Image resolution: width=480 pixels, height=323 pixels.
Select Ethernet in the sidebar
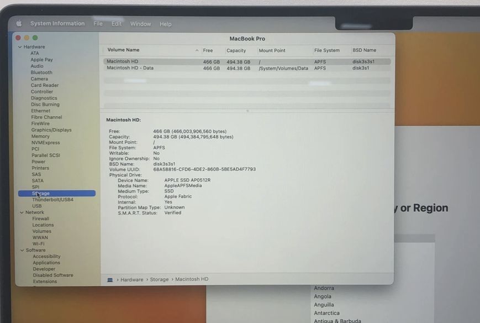click(x=41, y=111)
